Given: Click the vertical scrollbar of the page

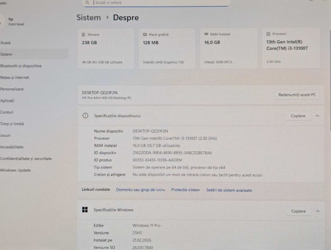Looking at the screenshot, I should [x=330, y=80].
